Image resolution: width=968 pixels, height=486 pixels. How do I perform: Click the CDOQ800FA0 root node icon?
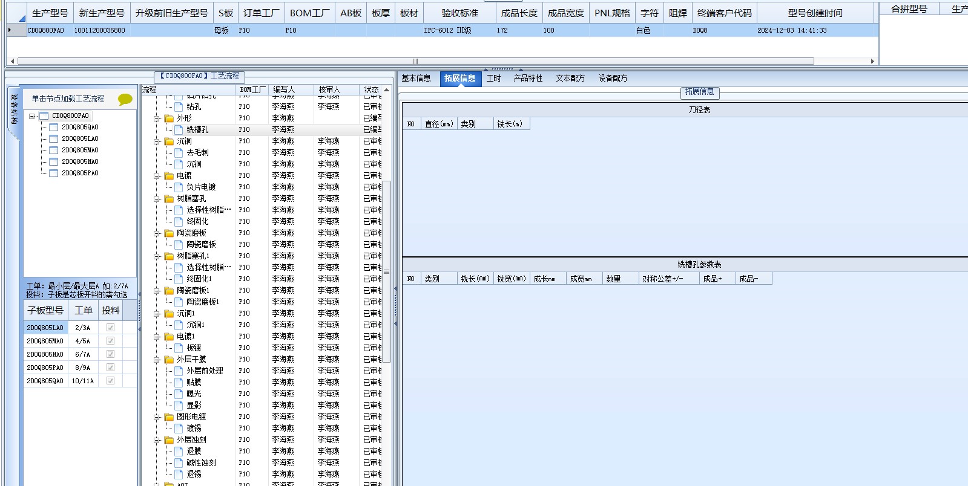click(x=44, y=115)
